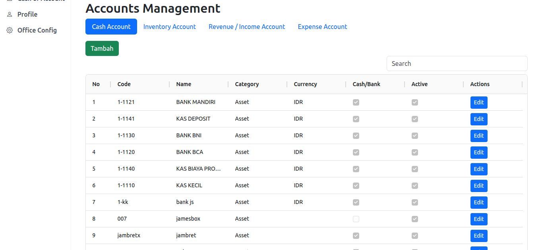The image size is (542, 250).
Task: Toggle Cash/Bank checkbox for KAS DEPOSIT
Action: click(356, 119)
